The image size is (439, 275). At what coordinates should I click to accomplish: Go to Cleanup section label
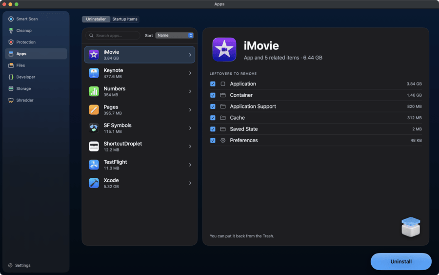coord(24,31)
